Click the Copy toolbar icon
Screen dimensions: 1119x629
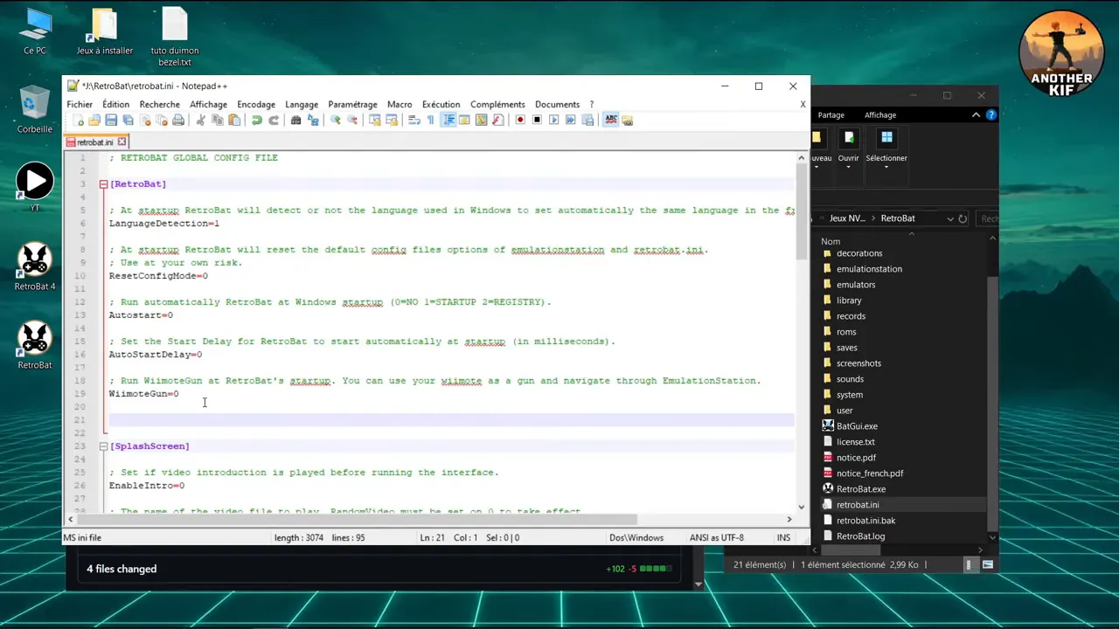(x=217, y=121)
